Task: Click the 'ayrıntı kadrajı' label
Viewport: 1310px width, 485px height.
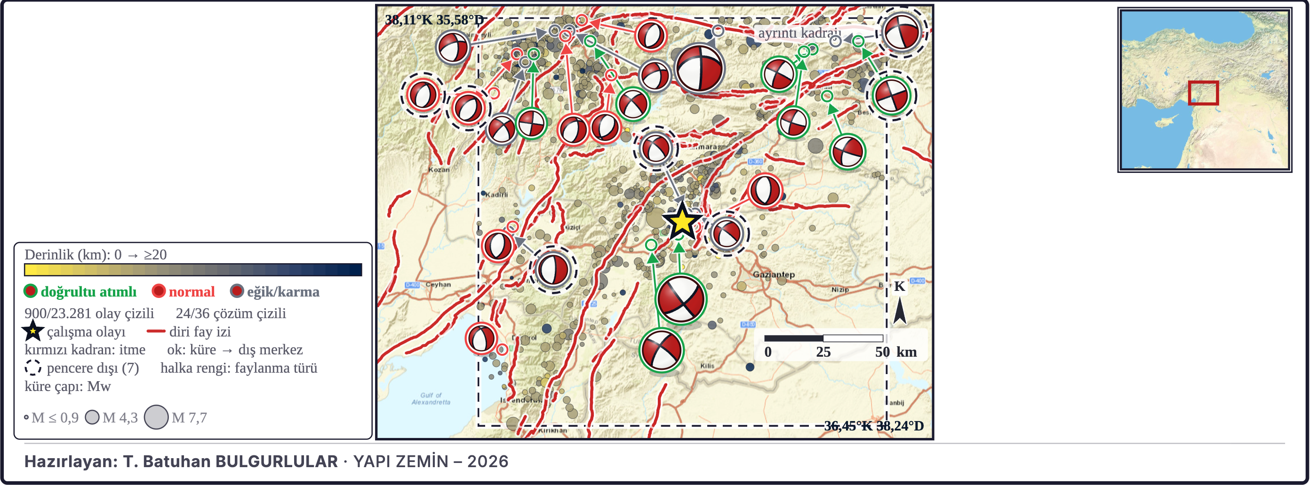Action: [799, 33]
